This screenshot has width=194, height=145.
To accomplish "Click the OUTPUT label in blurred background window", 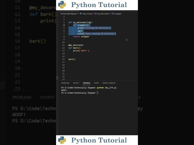I will click(47, 97).
